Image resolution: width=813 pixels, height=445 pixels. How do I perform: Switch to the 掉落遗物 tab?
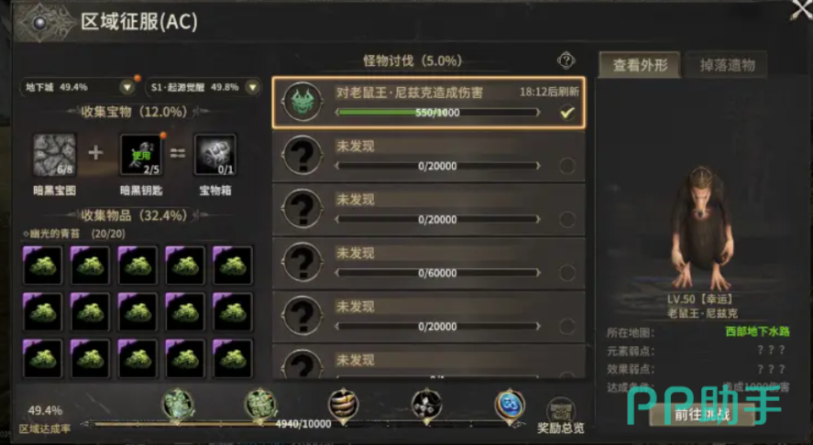727,65
